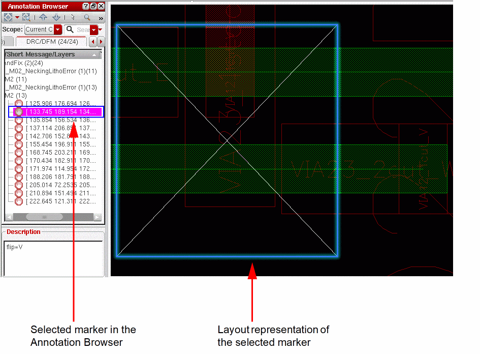Select _M02_NeckingLithoError (1)(13) row
The image size is (480, 354).
(51, 87)
